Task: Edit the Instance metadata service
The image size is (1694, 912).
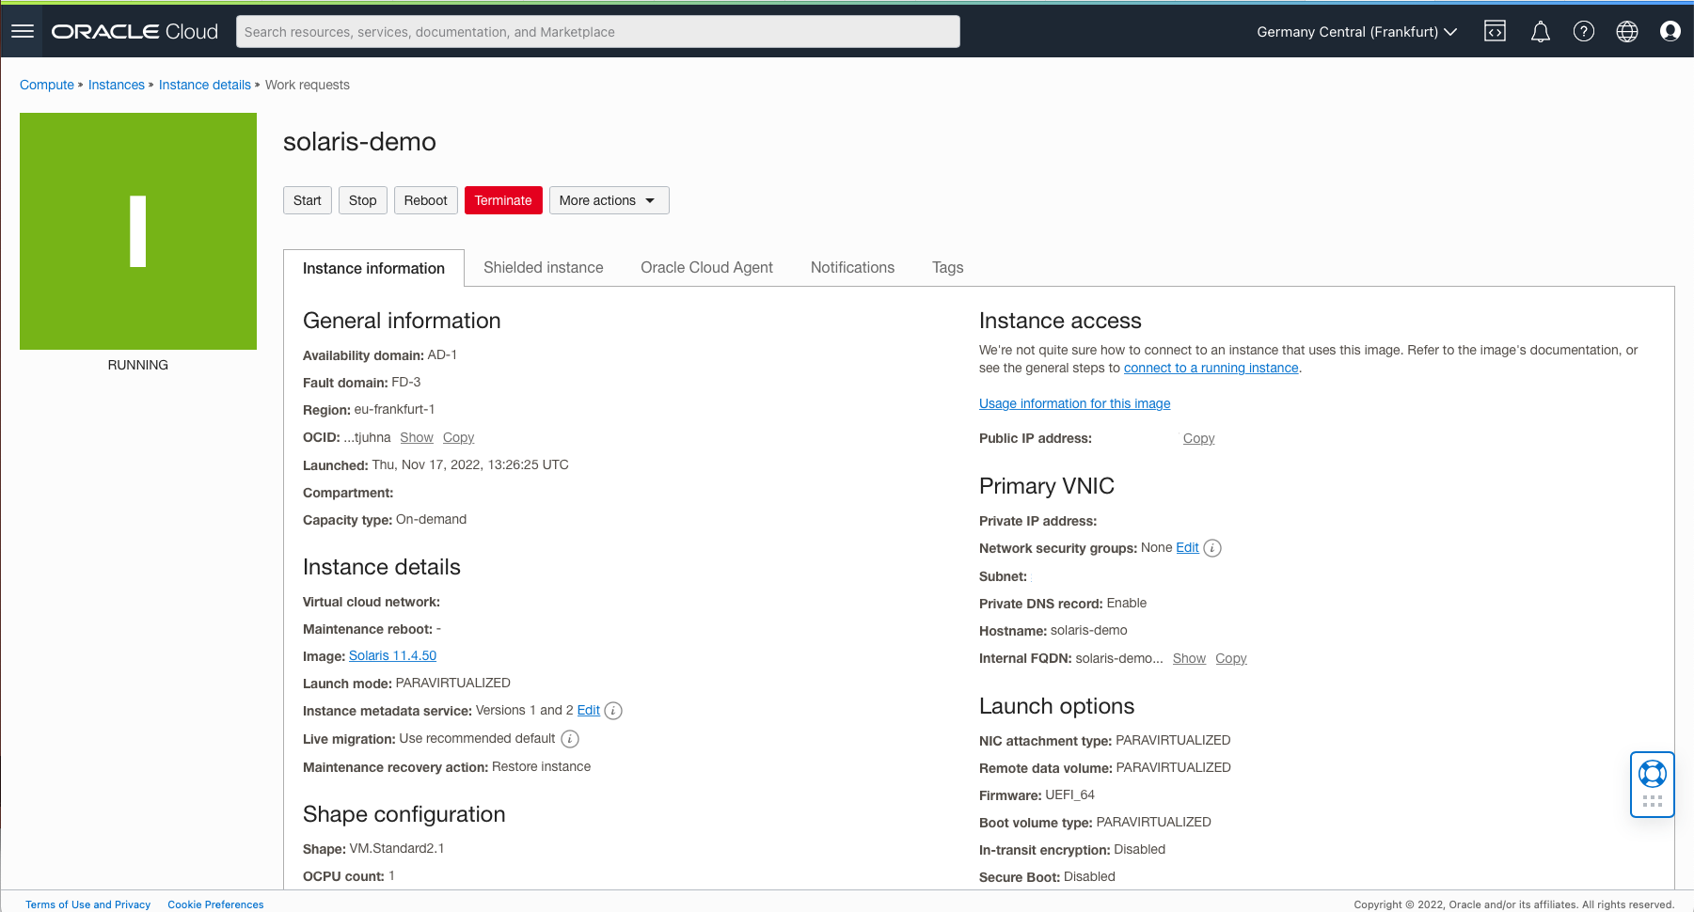Action: pos(589,710)
